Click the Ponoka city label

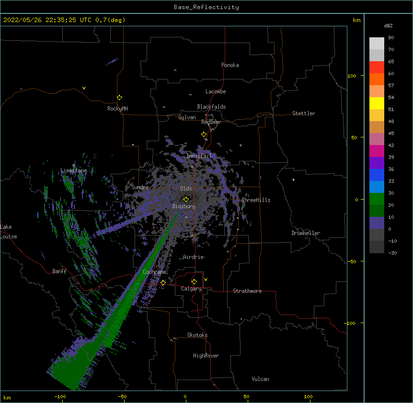230,65
